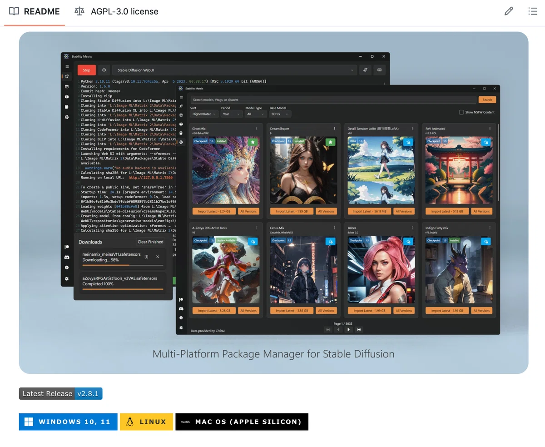
Task: Click the red Stop button in the launch window
Action: 86,70
